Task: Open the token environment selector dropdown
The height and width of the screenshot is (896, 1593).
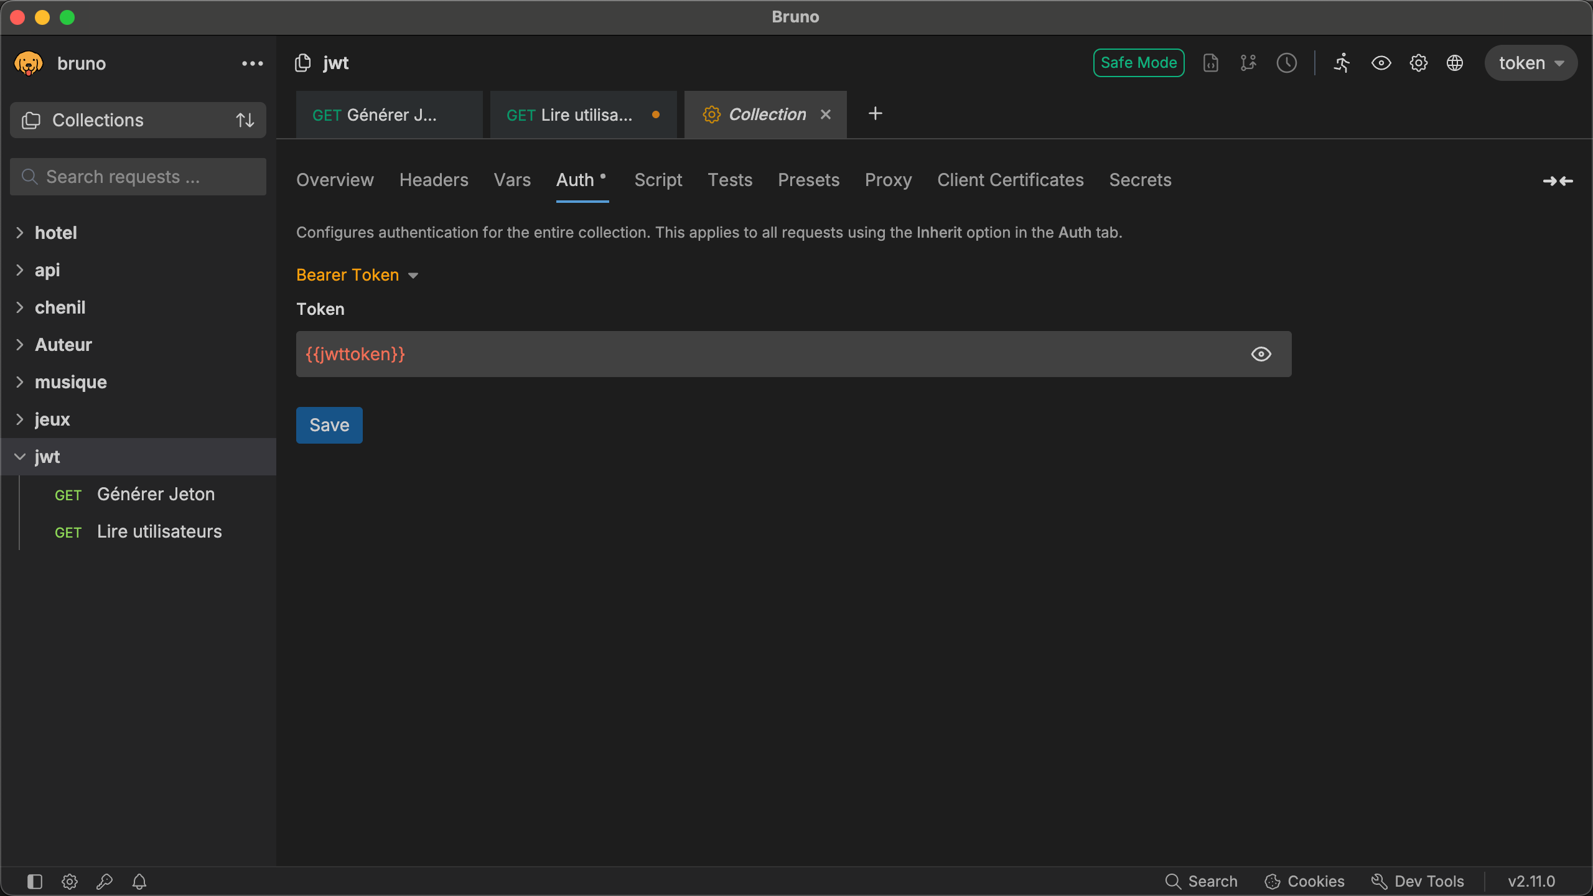Action: pyautogui.click(x=1530, y=63)
